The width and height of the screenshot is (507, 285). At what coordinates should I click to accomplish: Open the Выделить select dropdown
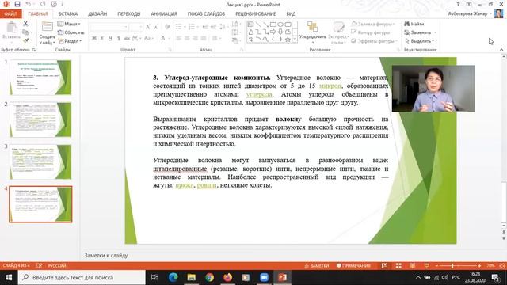point(419,41)
